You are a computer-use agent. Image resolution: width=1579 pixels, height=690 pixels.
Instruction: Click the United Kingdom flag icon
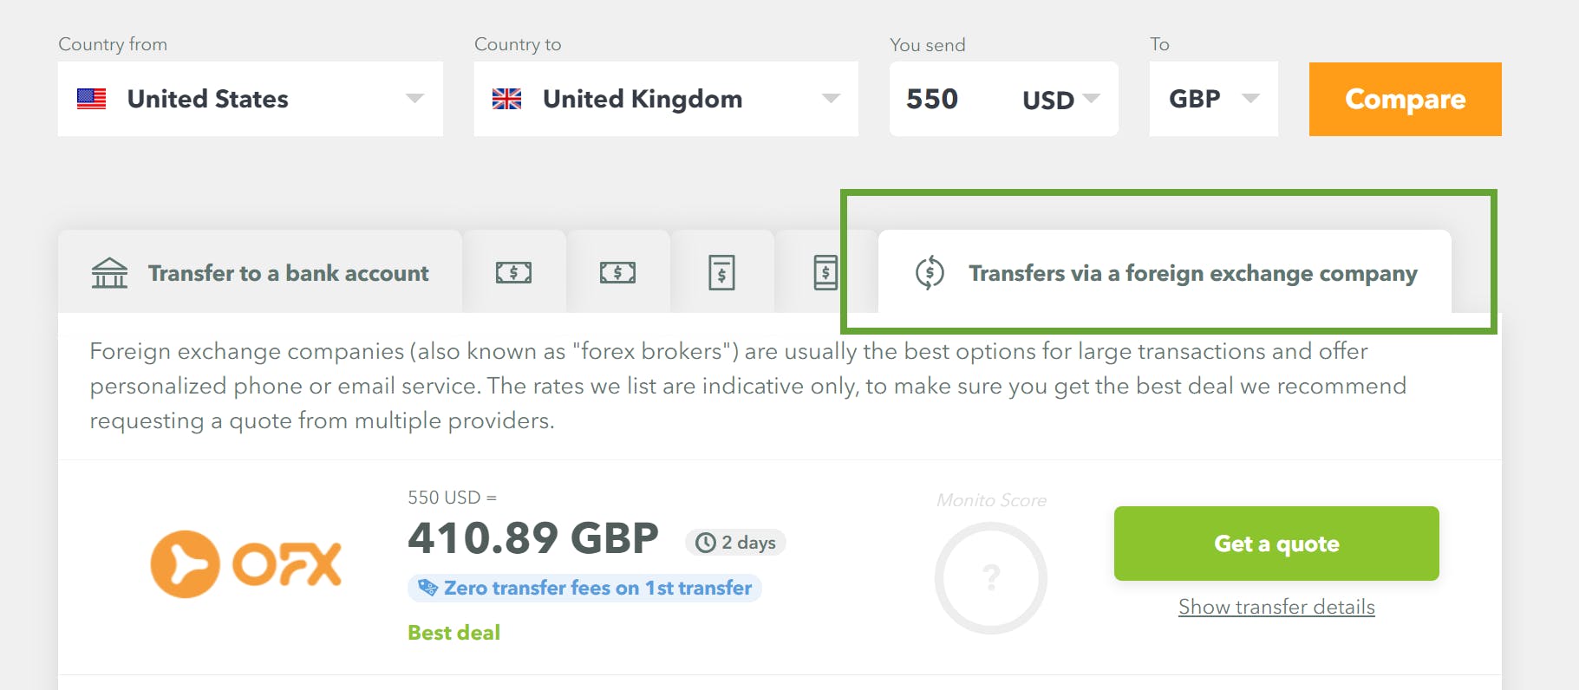507,98
